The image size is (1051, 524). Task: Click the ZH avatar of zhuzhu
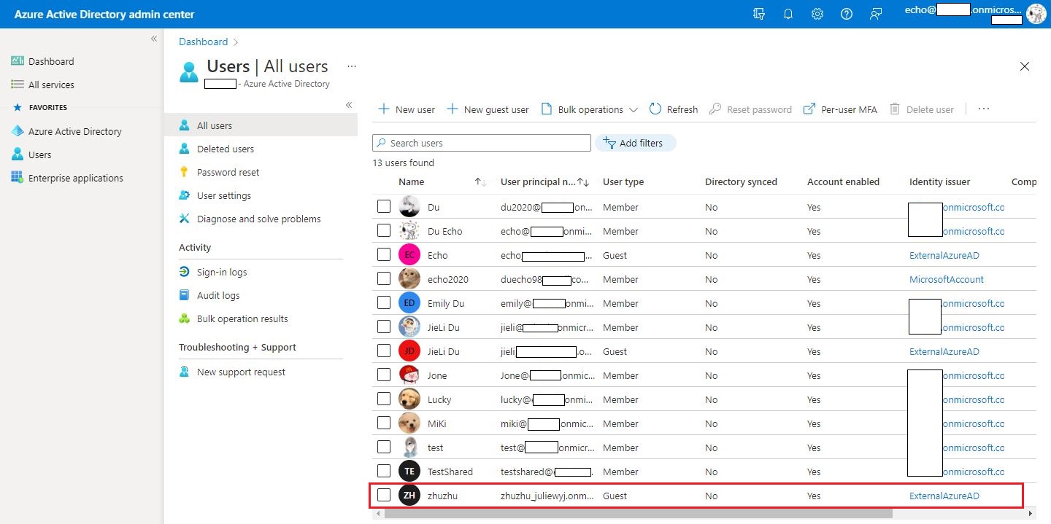coord(409,496)
